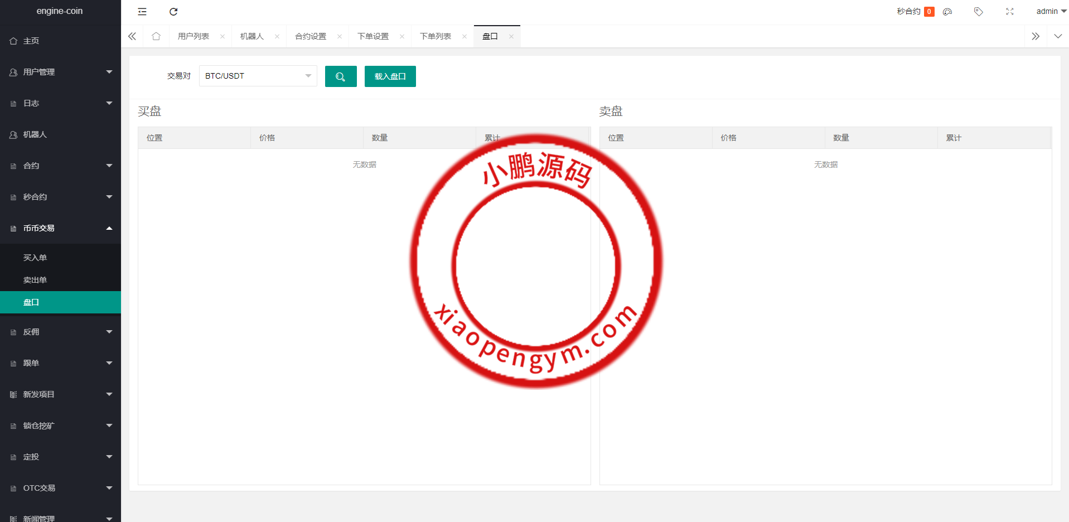Click the tag icon in the top toolbar
The height and width of the screenshot is (522, 1069).
(x=978, y=11)
